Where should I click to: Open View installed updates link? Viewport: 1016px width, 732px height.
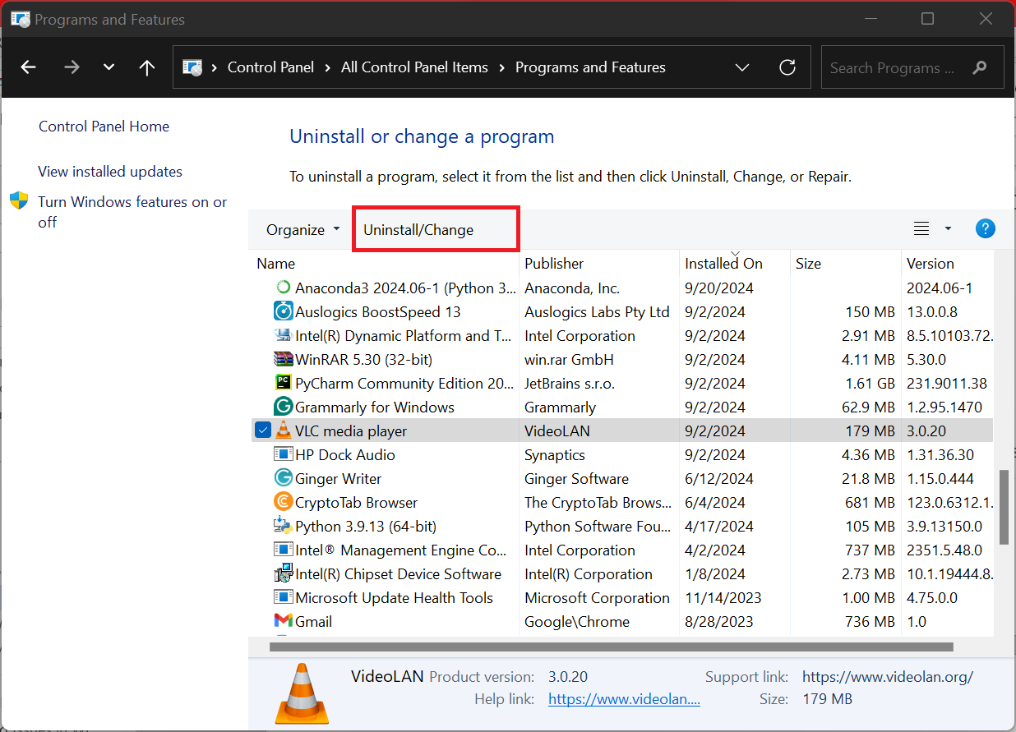110,172
